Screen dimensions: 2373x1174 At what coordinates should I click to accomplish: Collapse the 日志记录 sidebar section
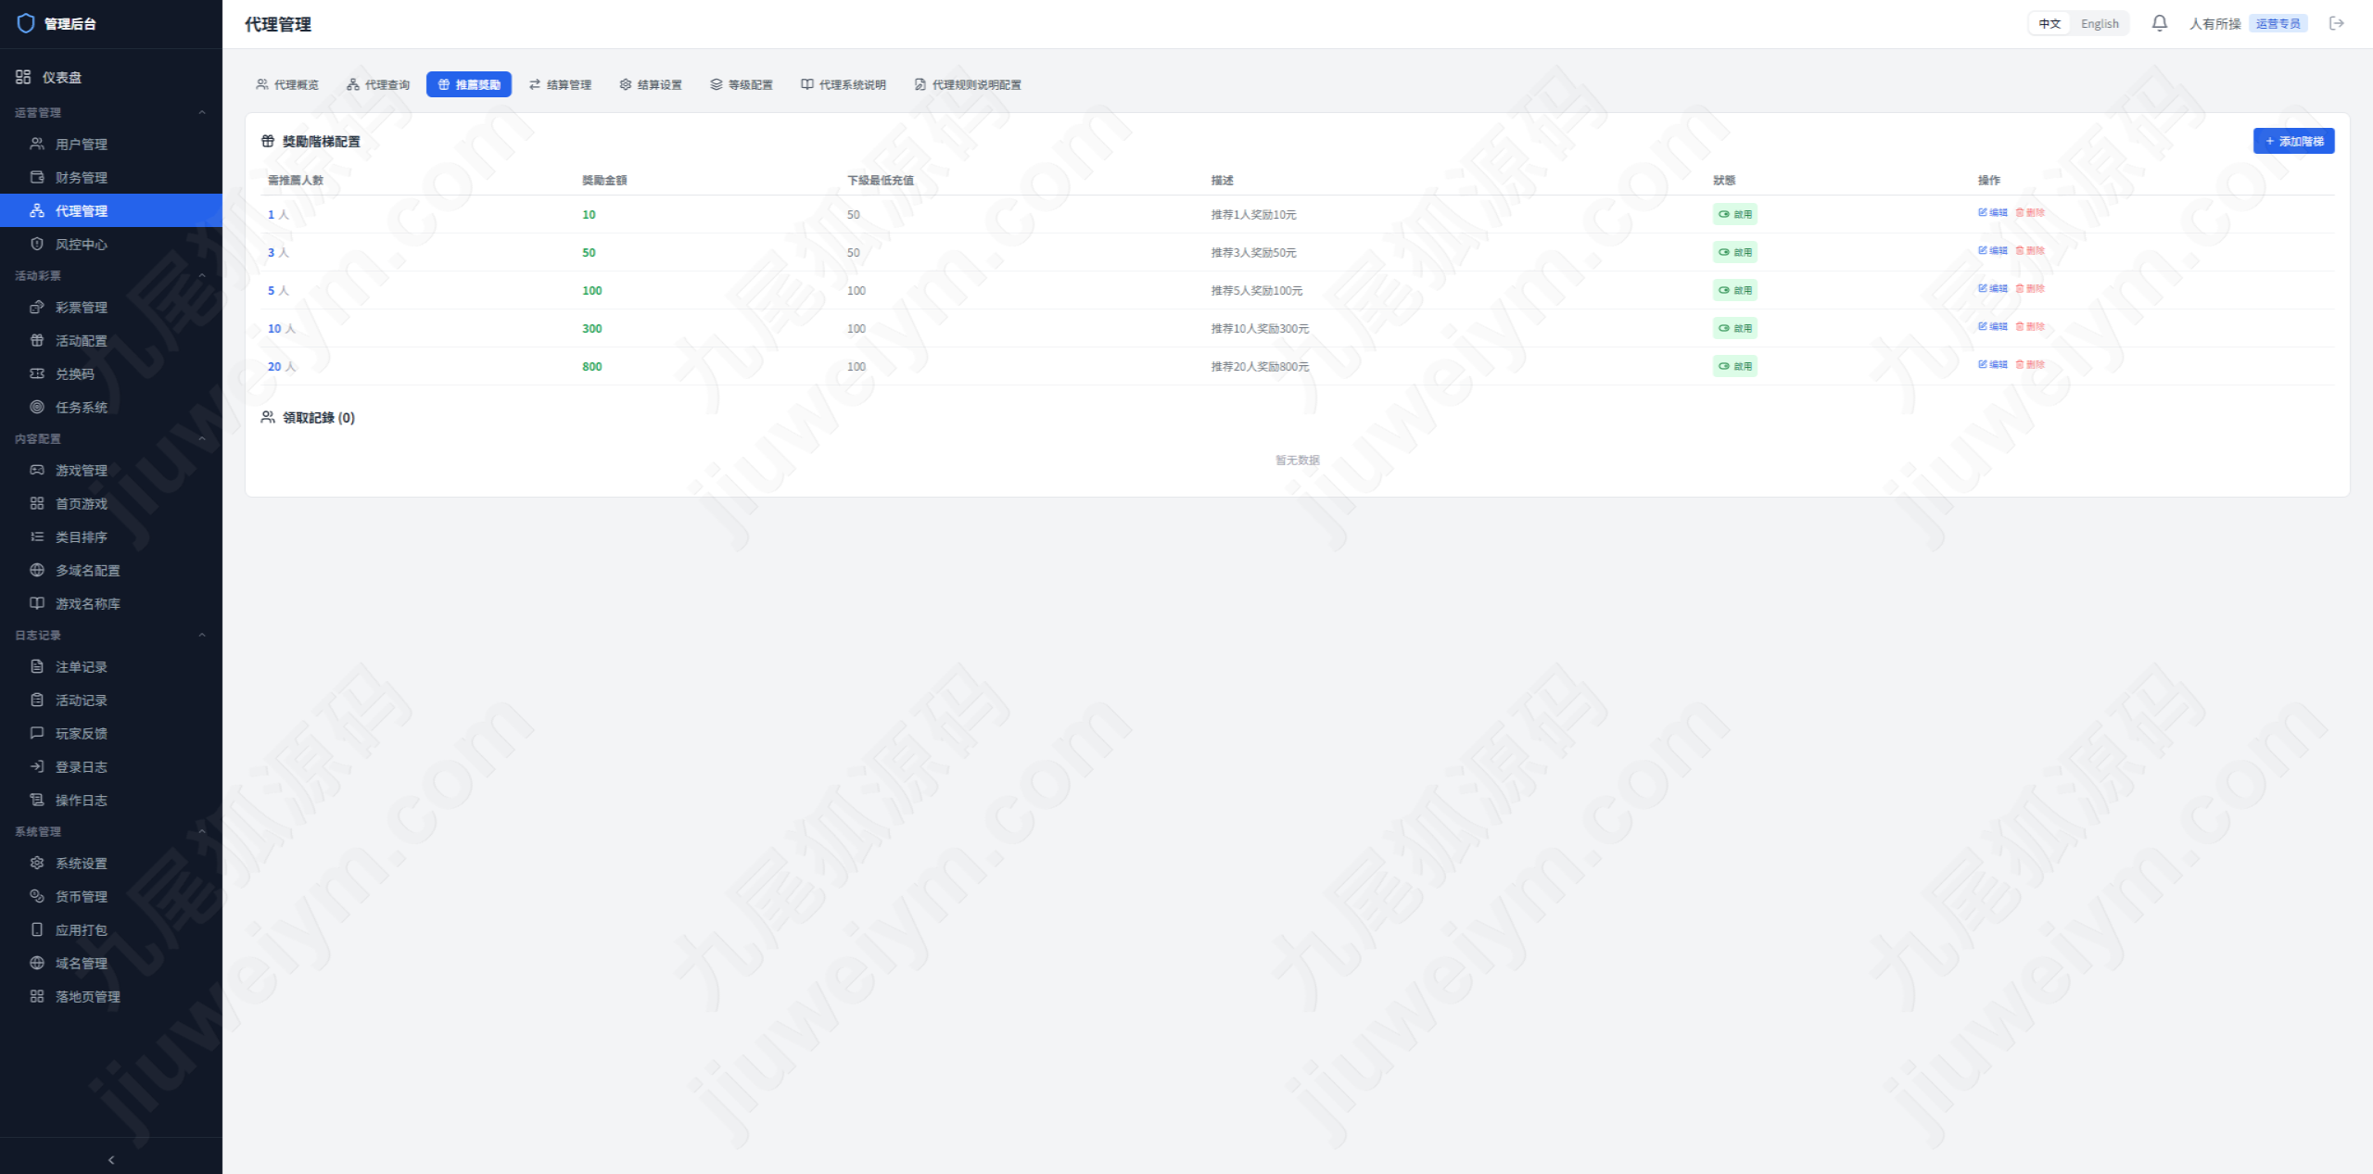coord(202,635)
